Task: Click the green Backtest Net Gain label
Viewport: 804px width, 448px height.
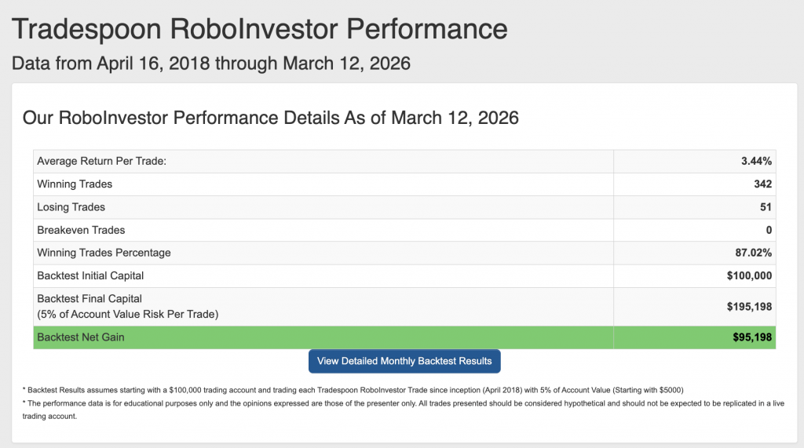Action: coord(81,337)
